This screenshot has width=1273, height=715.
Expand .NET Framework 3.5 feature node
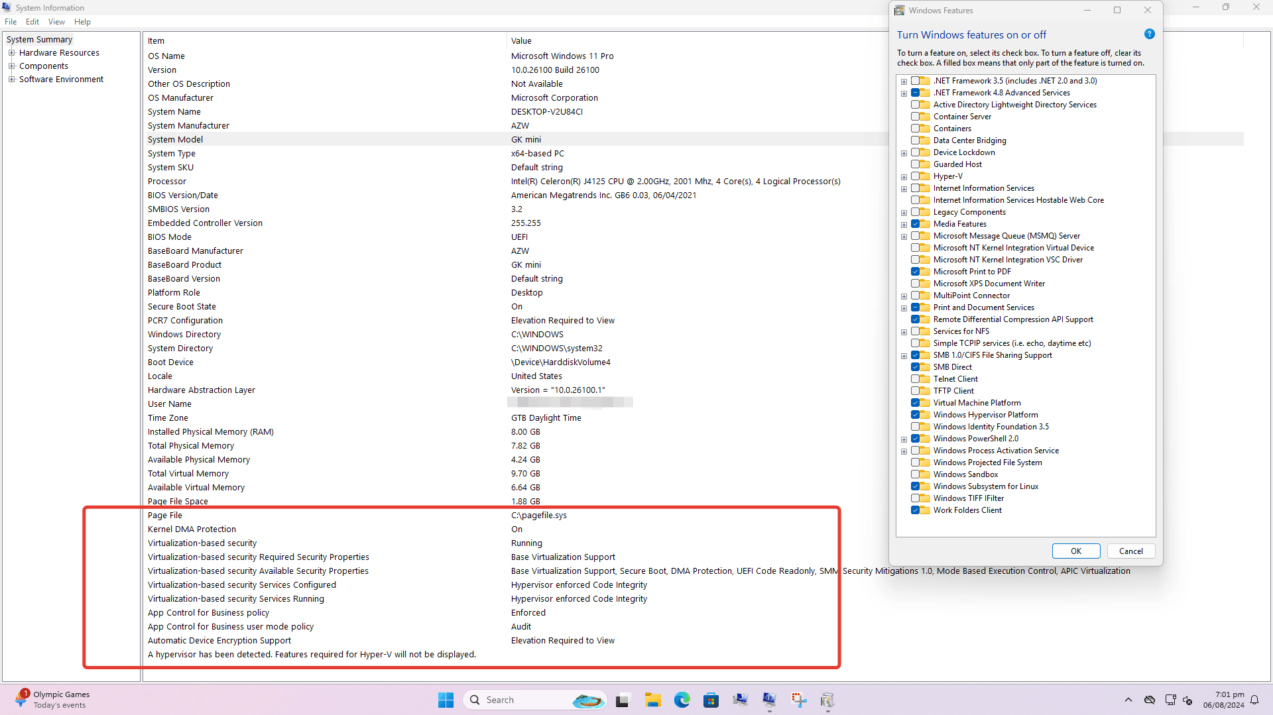904,82
